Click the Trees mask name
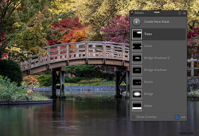 click(148, 34)
